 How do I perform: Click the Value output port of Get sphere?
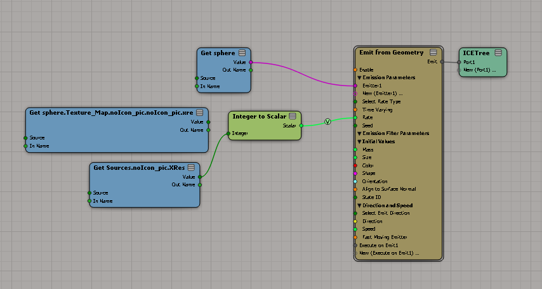(251, 62)
